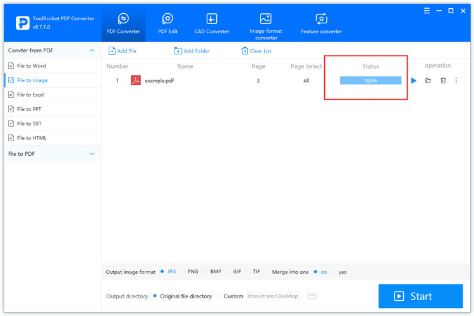Select File to PPT option
This screenshot has height=316, width=474.
(x=53, y=109)
